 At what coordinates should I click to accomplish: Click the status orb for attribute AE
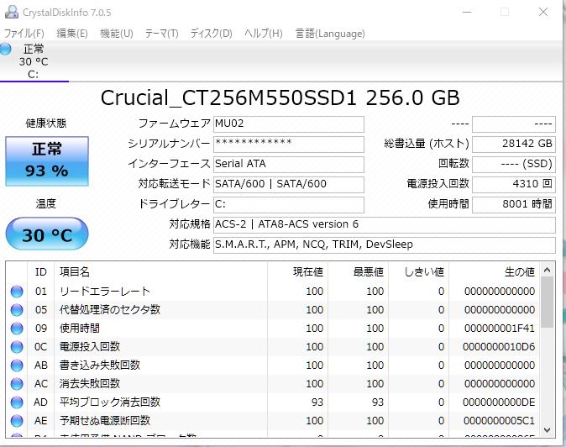point(17,421)
